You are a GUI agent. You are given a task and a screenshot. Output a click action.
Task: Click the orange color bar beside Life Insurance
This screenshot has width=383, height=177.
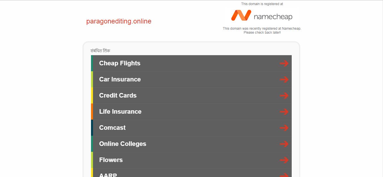(x=92, y=111)
